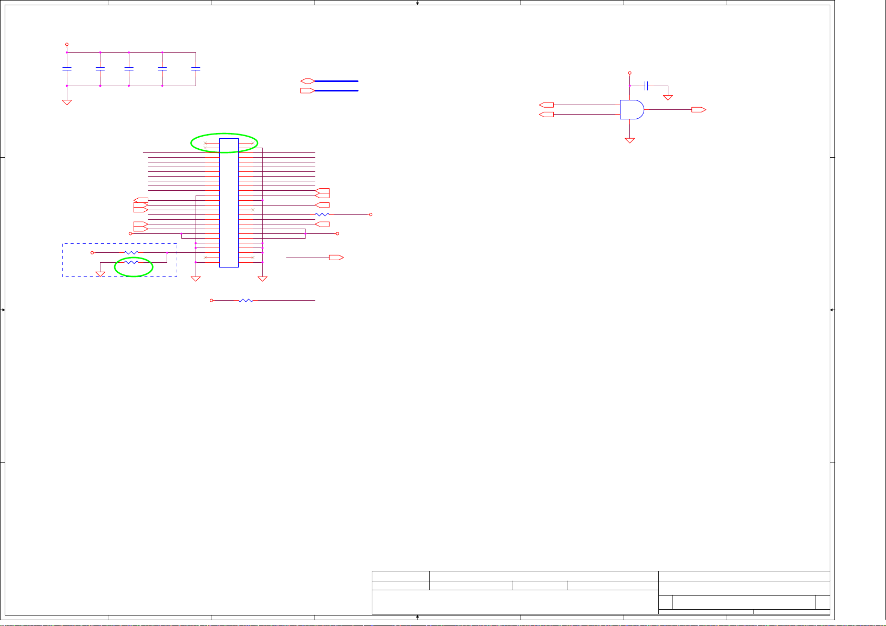Select the tall connector body rectangle
Screen dimensions: 886x626
tap(229, 203)
